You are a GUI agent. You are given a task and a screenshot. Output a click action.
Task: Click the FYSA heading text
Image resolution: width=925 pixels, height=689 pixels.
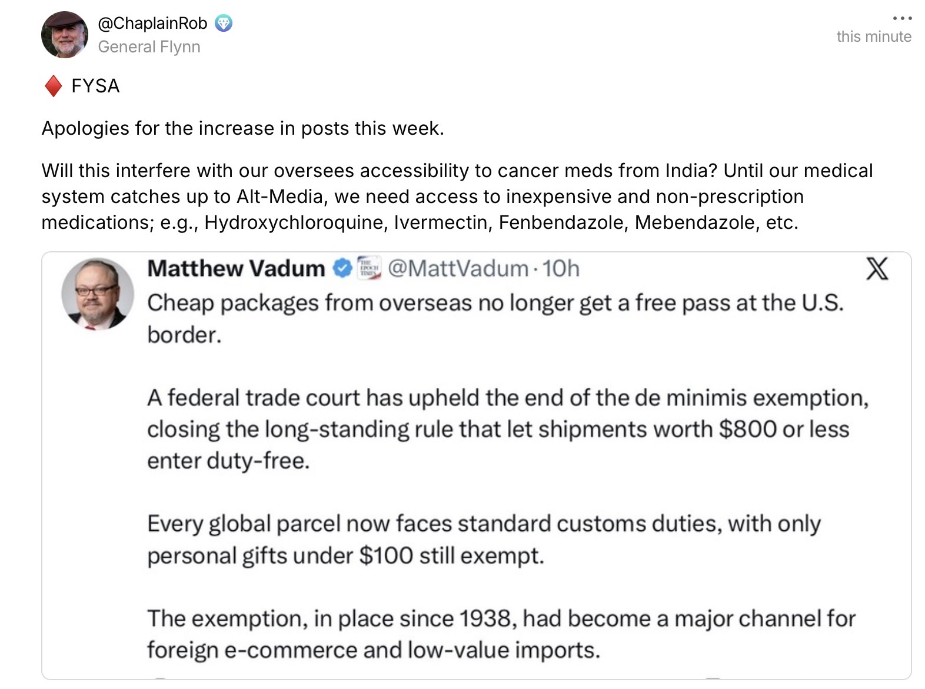coord(95,86)
